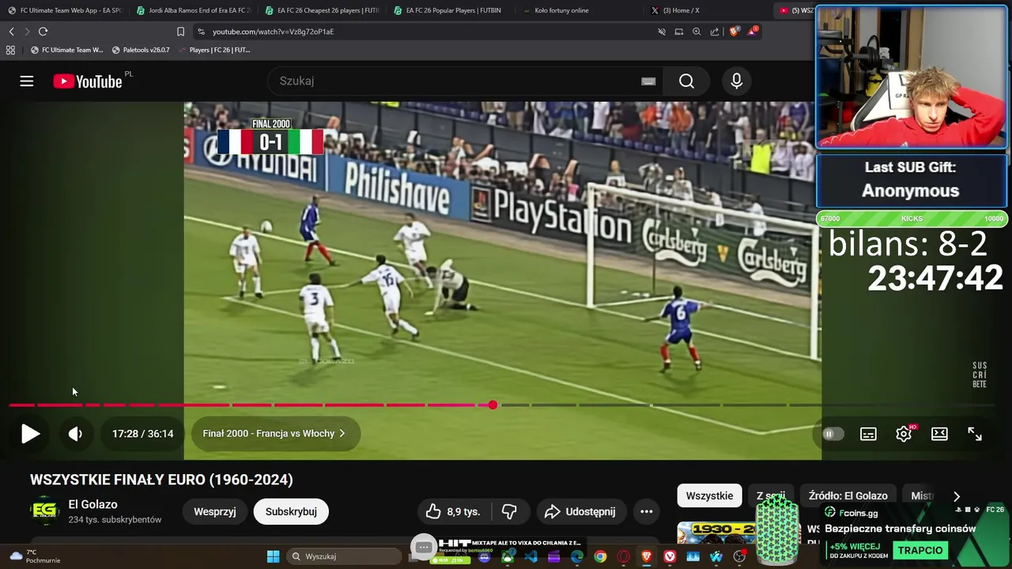Switch to Koło fortuny online tab
This screenshot has width=1012, height=569.
point(579,10)
